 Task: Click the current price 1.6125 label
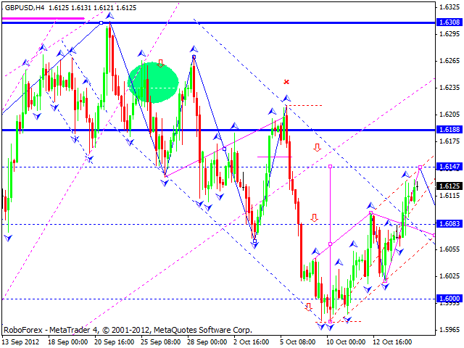coord(449,186)
